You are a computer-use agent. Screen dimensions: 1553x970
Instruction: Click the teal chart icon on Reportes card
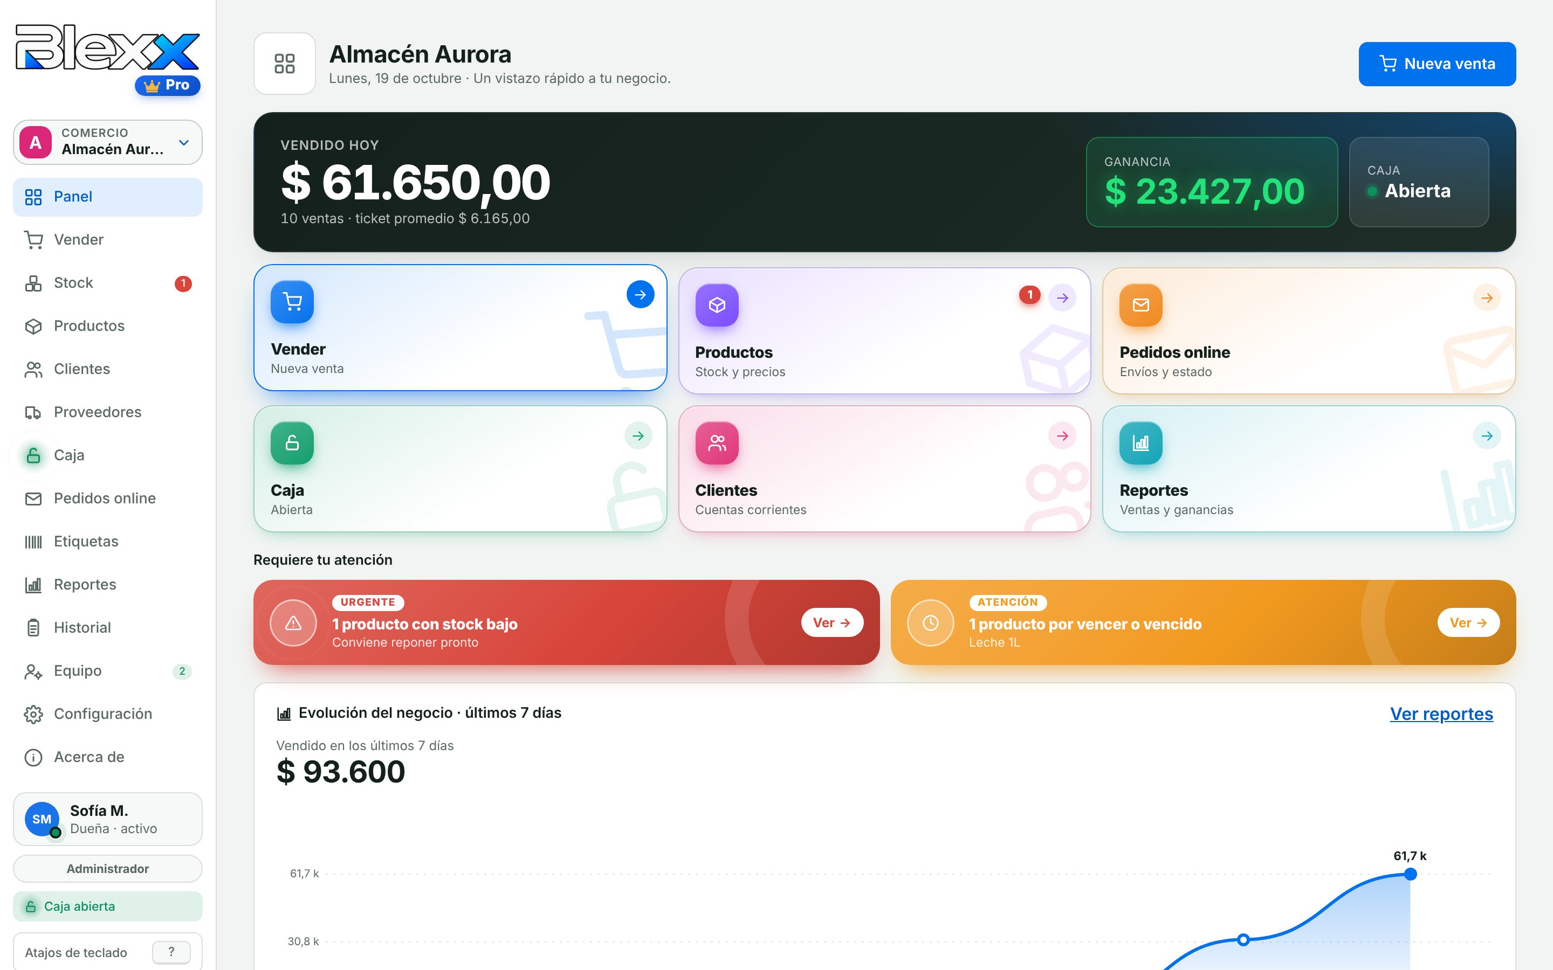click(x=1140, y=442)
